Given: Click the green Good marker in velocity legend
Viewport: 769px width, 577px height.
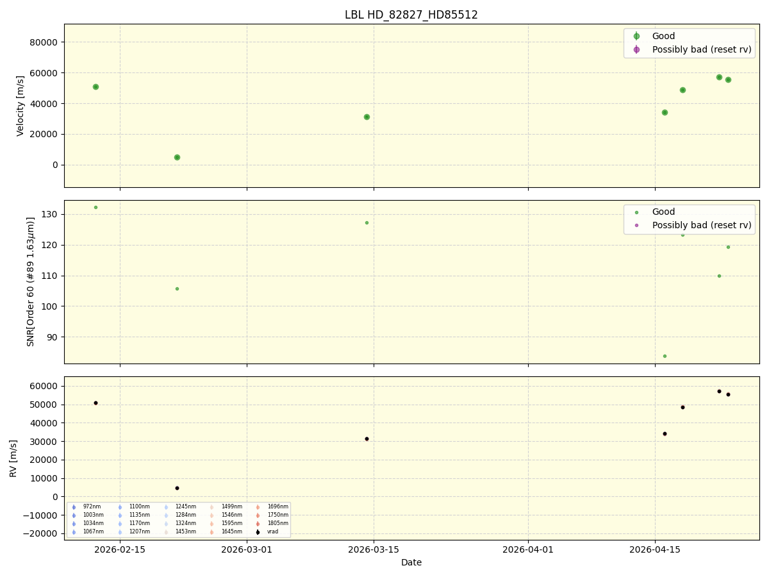Looking at the screenshot, I should pos(636,37).
